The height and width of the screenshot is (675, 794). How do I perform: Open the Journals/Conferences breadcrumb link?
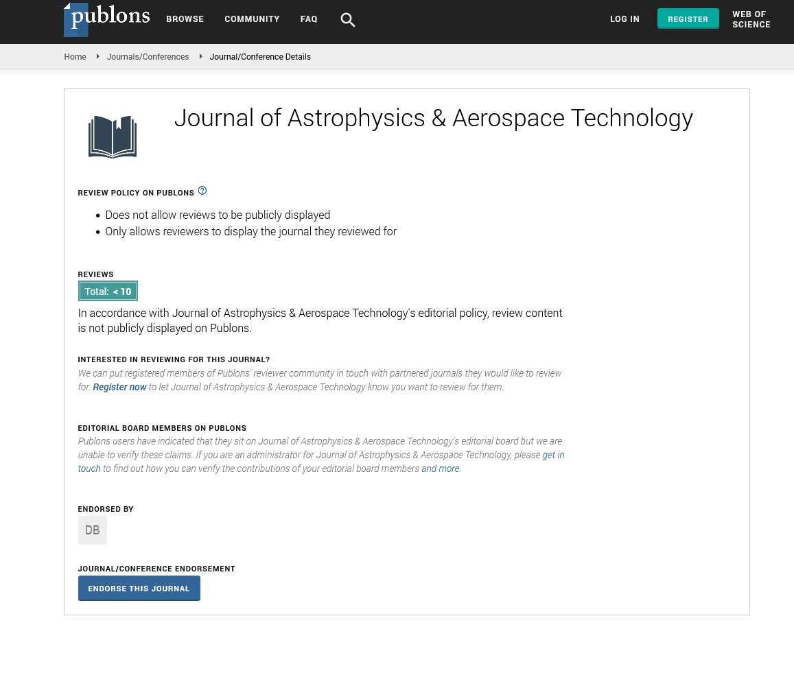coord(148,57)
